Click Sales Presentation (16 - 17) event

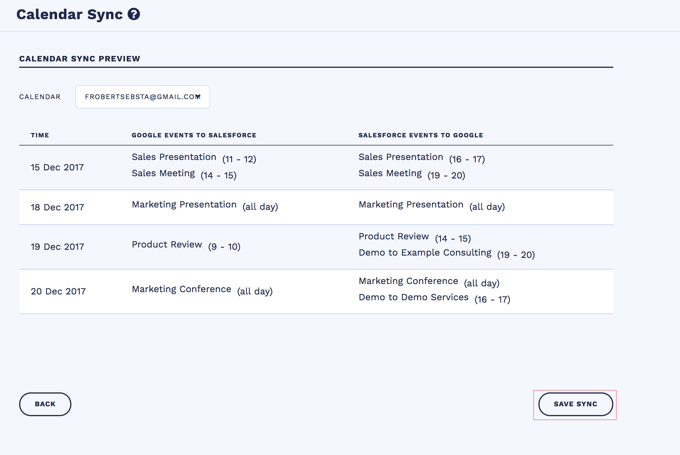(x=421, y=158)
